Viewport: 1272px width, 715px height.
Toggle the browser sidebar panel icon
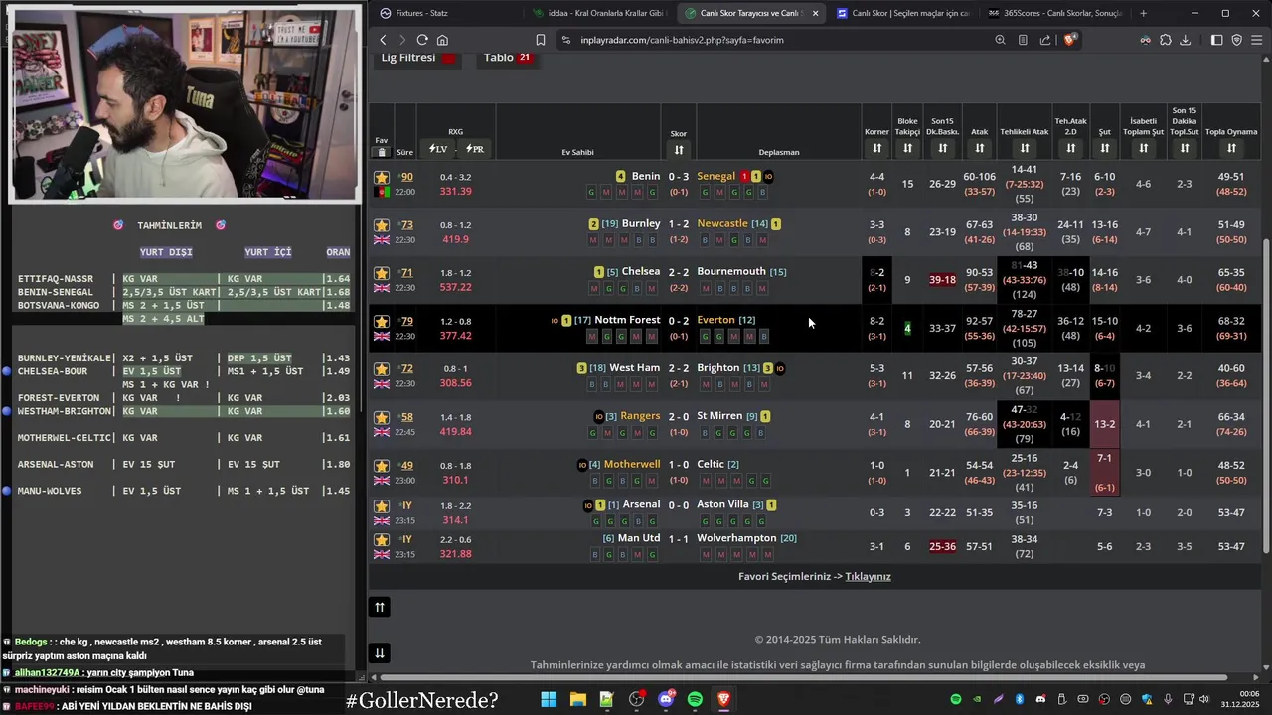click(1217, 40)
